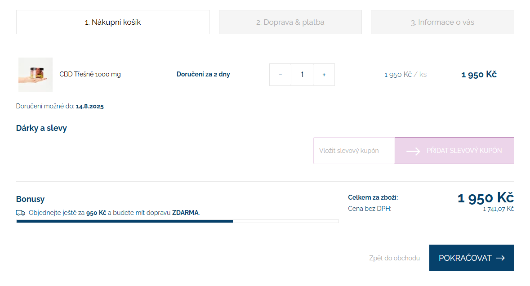Switch to the Nákupní košík tab
Image resolution: width=530 pixels, height=286 pixels.
(113, 22)
